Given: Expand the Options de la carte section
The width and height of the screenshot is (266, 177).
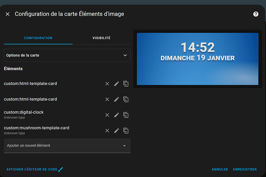Looking at the screenshot, I should pos(67,56).
